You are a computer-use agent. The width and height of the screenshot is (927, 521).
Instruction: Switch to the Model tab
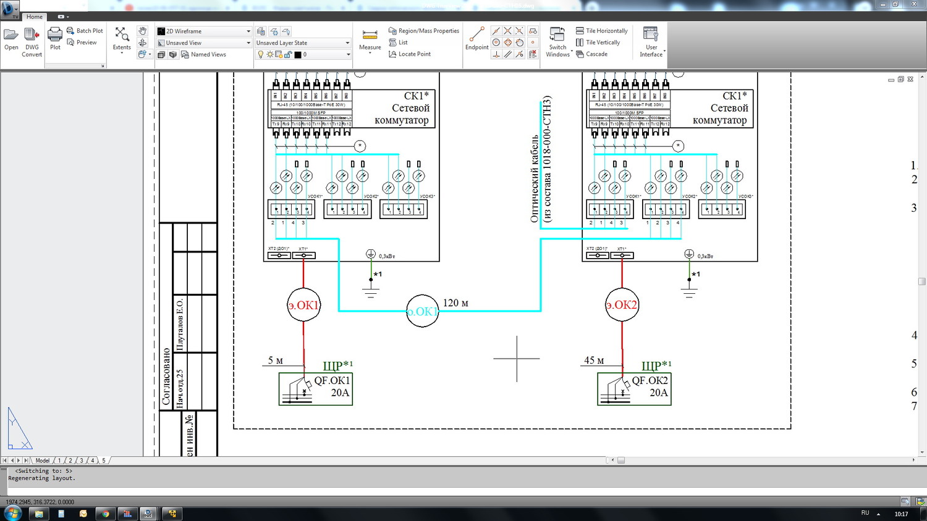pos(43,461)
